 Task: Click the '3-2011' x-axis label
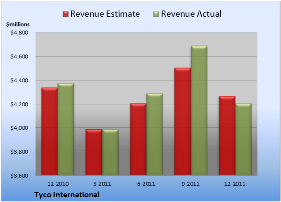(x=102, y=184)
